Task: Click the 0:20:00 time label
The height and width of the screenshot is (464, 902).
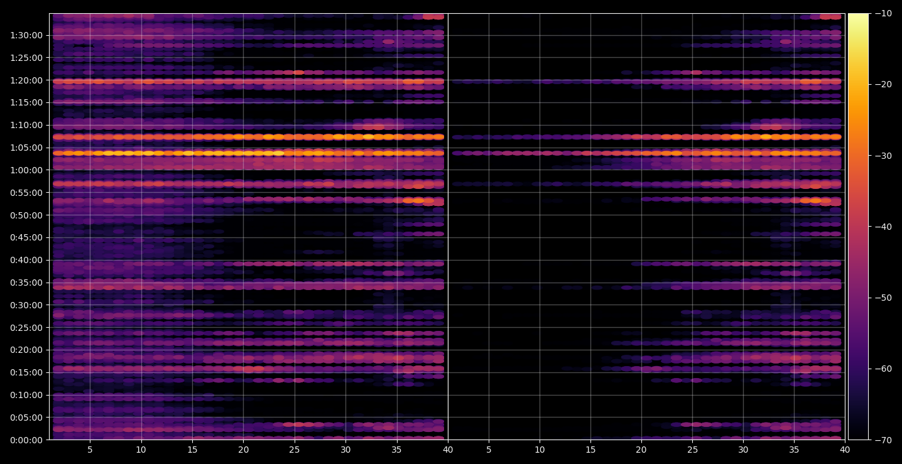Action: 28,350
